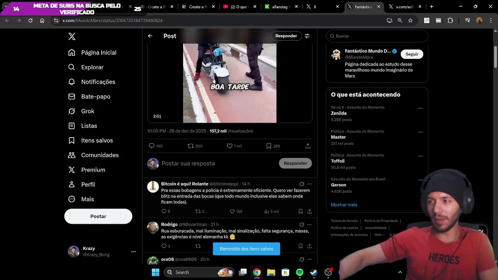Image resolution: width=498 pixels, height=280 pixels.
Task: Open Perfil page
Action: click(81, 184)
